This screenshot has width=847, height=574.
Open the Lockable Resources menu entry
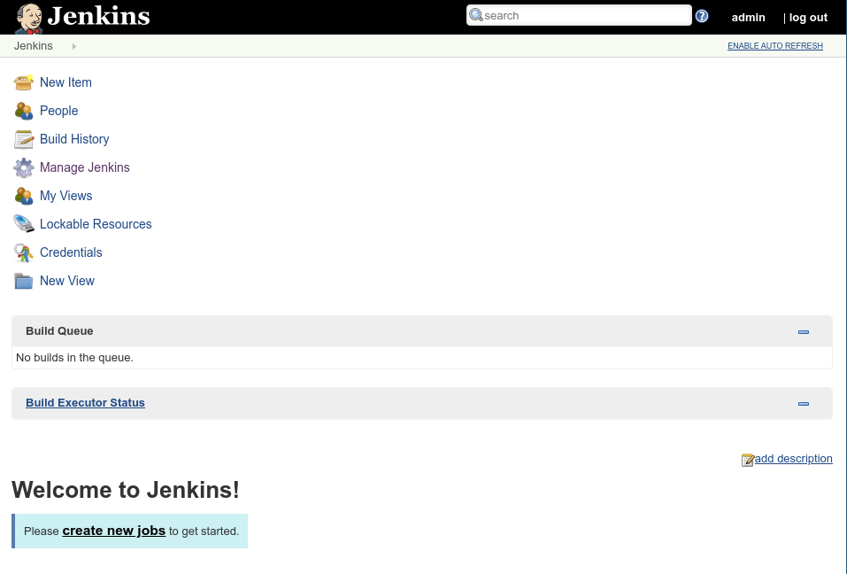click(x=96, y=224)
